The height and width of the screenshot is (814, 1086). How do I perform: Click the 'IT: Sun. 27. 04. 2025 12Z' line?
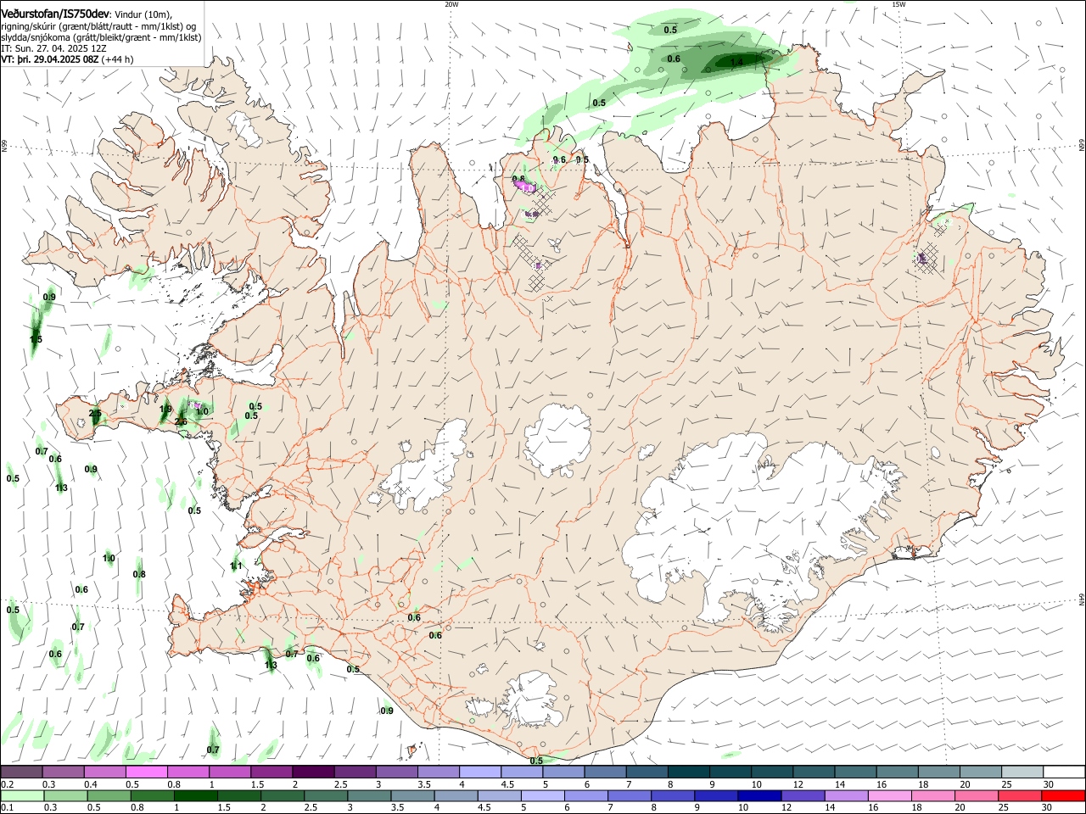[53, 48]
